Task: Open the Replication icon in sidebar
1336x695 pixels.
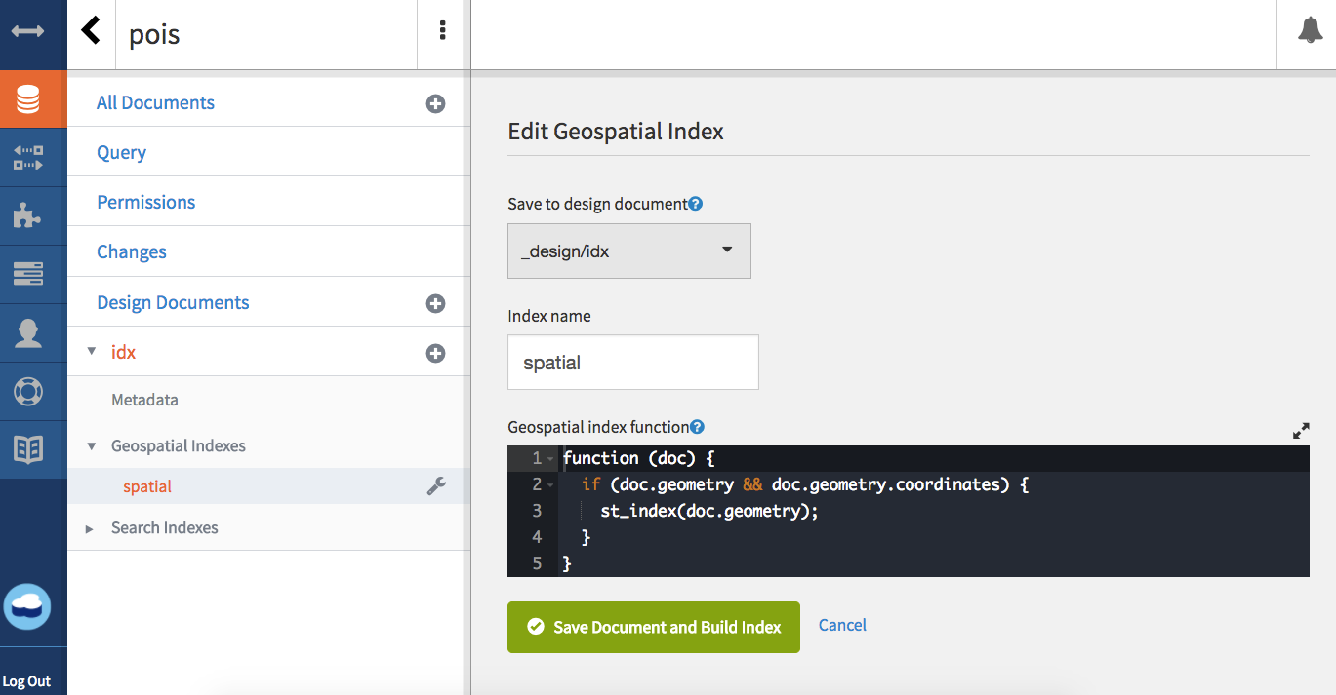Action: coord(27,158)
